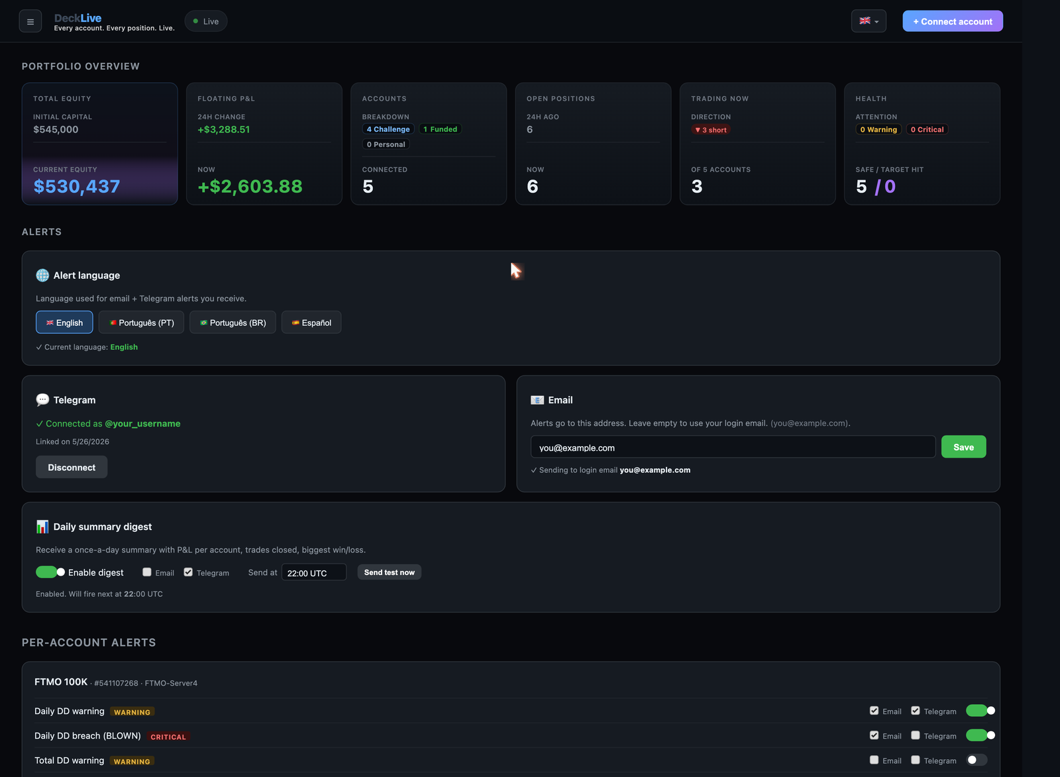Toggle the Enable digest switch
1060x777 pixels.
[x=50, y=572]
